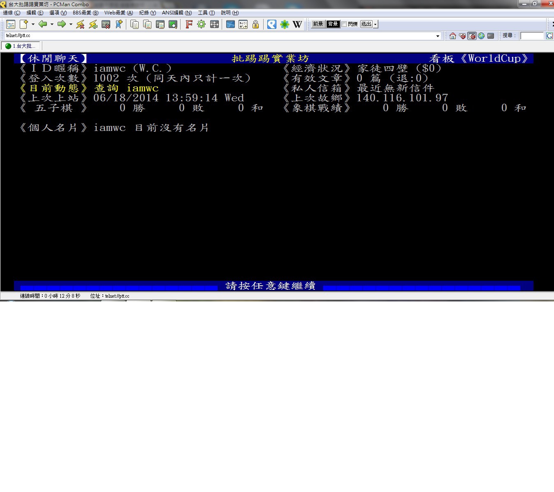Open the BBS最愛 (B) menu
The width and height of the screenshot is (554, 492).
click(86, 13)
